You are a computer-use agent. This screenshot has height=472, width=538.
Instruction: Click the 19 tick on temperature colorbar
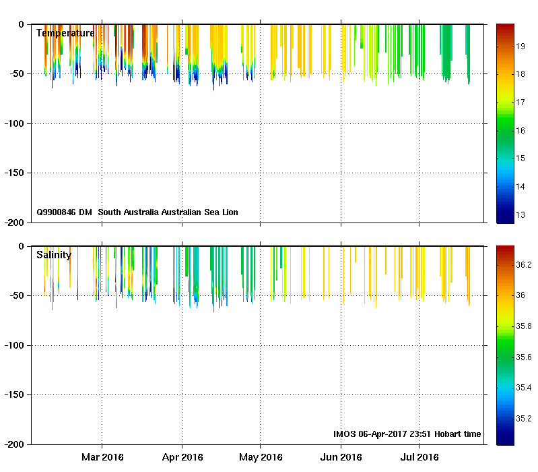520,47
